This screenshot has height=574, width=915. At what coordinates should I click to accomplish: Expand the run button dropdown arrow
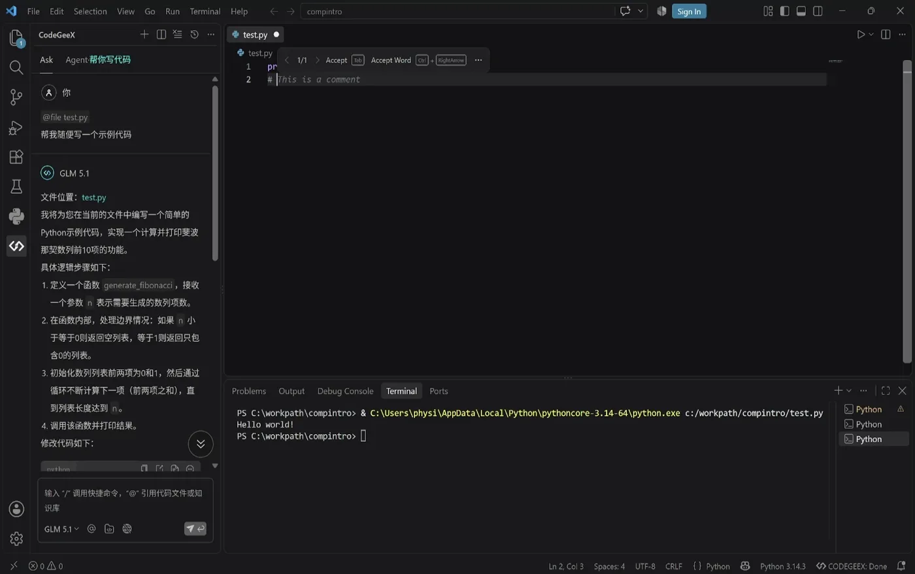(x=871, y=35)
